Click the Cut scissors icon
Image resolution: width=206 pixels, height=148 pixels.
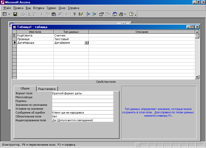42,14
